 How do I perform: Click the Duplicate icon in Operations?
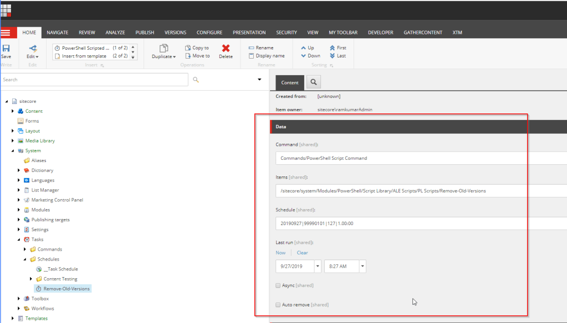tap(164, 49)
